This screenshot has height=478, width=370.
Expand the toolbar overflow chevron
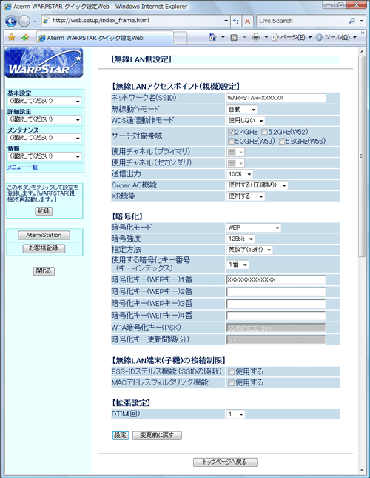tap(363, 33)
